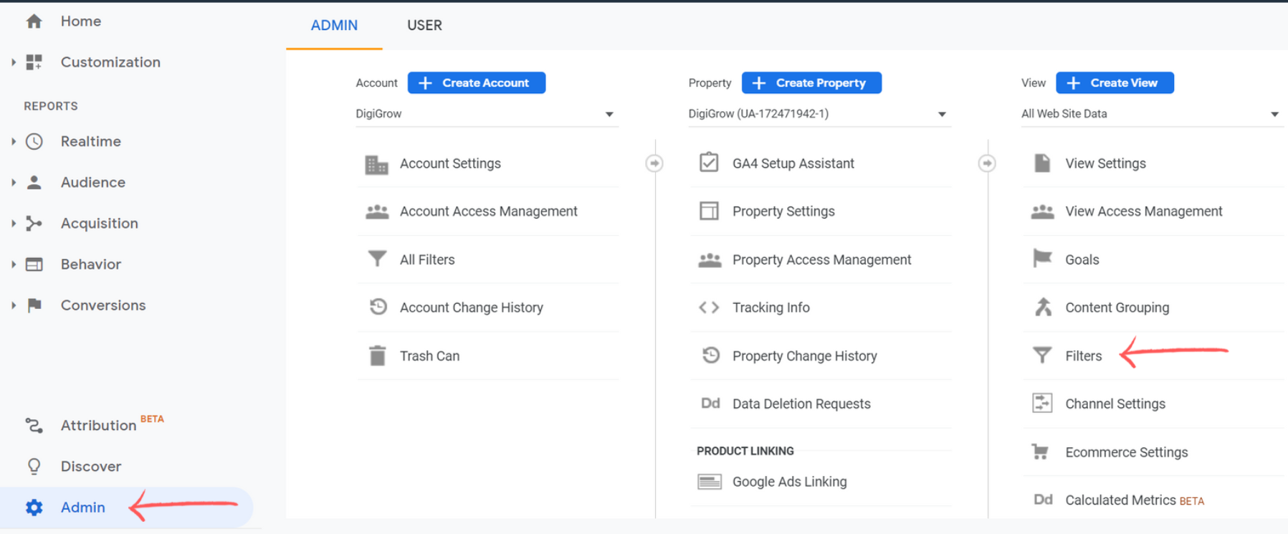
Task: Click the Property Change History clock icon
Action: (710, 355)
